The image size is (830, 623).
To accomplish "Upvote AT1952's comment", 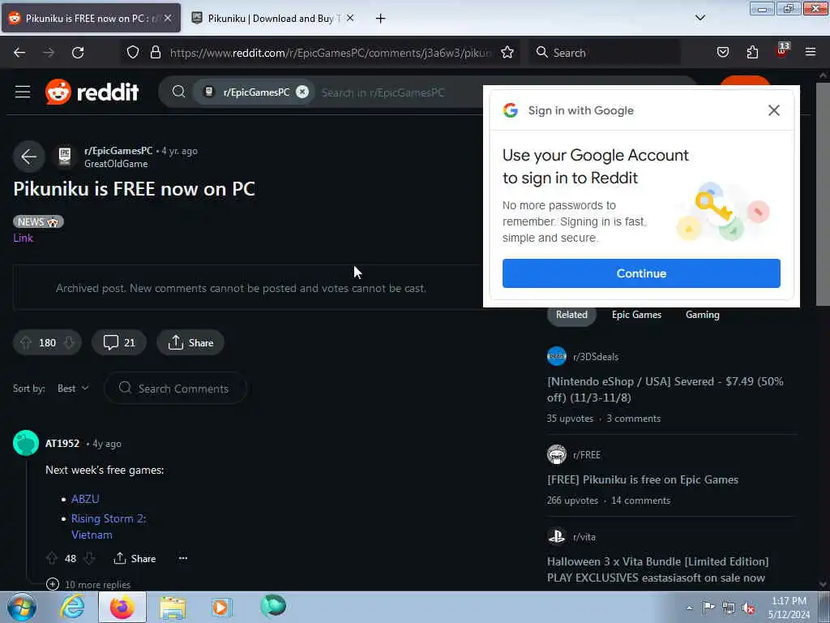I will tap(52, 558).
